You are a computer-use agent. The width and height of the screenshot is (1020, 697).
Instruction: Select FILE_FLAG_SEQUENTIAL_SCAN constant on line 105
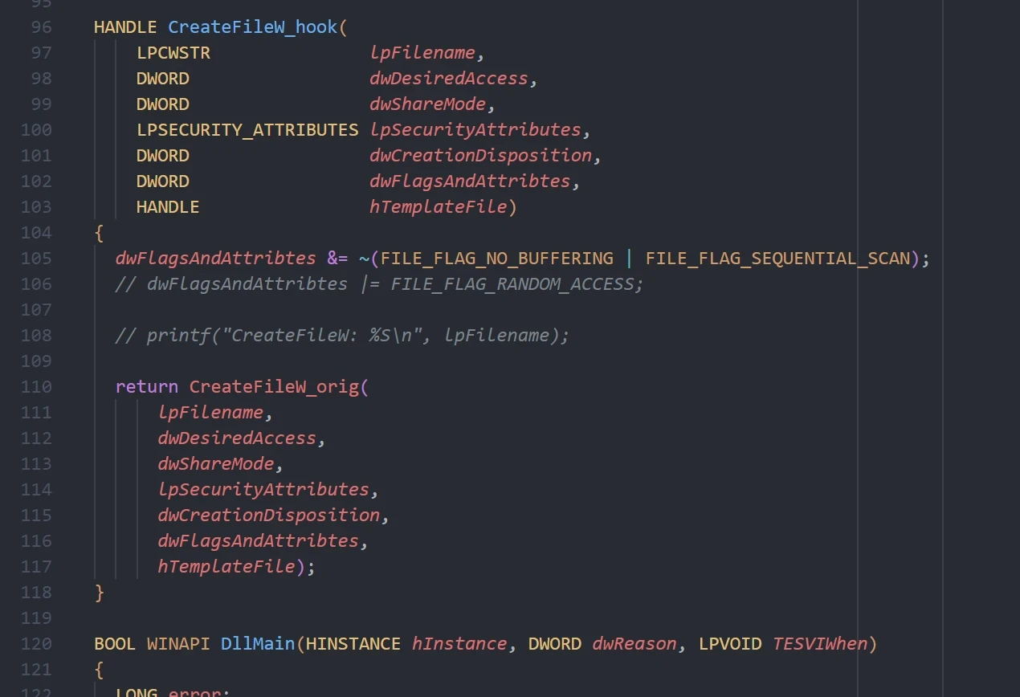[778, 259]
